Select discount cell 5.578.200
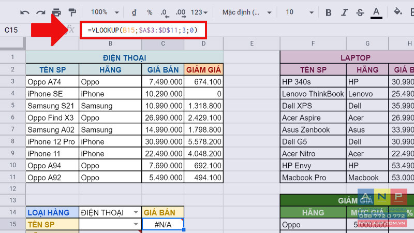Viewport: 414px width, 233px height. (203, 141)
